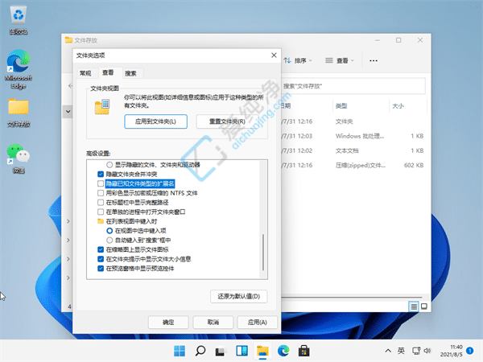The width and height of the screenshot is (483, 362).
Task: Check 在标题栏中显示完整路径
Action: click(x=101, y=203)
